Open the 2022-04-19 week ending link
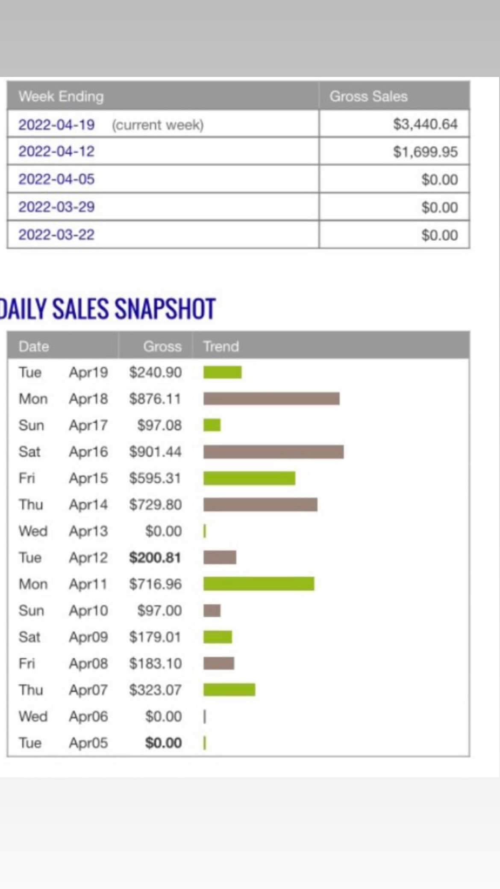 point(56,125)
